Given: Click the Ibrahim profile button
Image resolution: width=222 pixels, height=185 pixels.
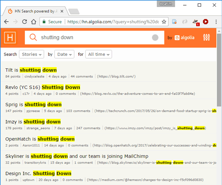Looking at the screenshot, I should coord(166,4).
